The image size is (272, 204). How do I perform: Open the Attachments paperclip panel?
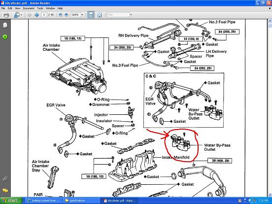tap(5, 179)
